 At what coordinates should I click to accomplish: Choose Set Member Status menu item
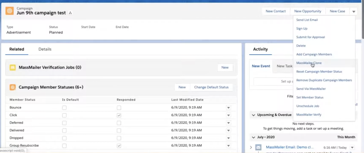(310, 98)
